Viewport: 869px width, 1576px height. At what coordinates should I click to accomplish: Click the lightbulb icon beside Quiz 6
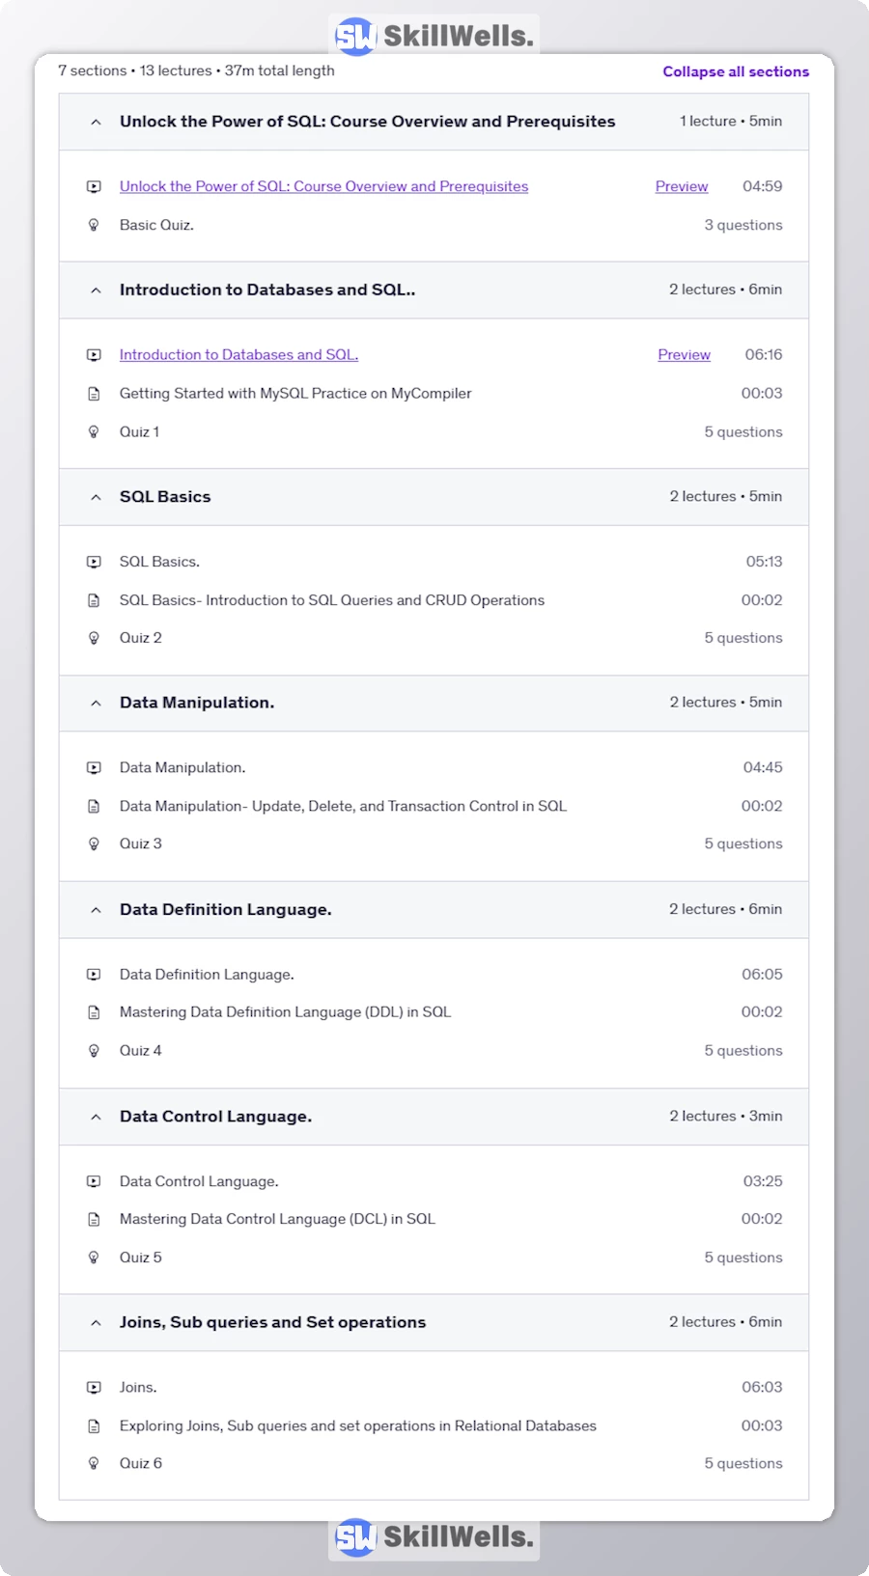pos(94,1463)
